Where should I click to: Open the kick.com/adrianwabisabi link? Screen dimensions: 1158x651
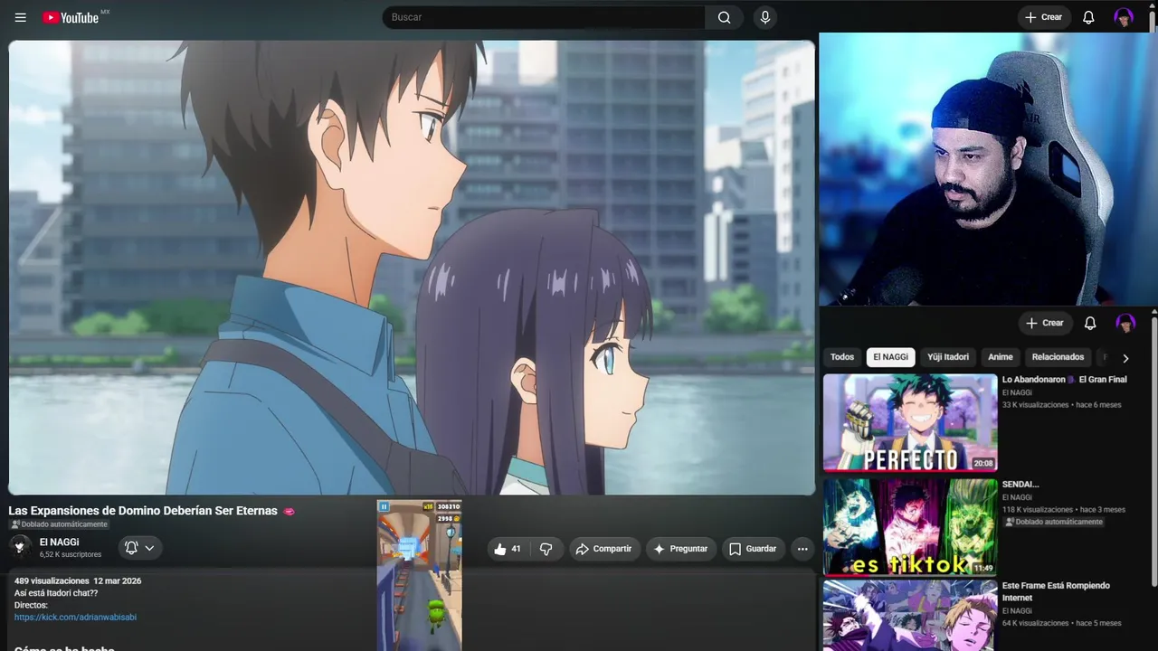[75, 618]
